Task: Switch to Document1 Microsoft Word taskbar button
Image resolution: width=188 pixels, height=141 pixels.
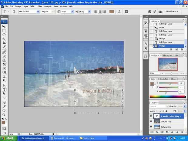Action: (x=63, y=138)
